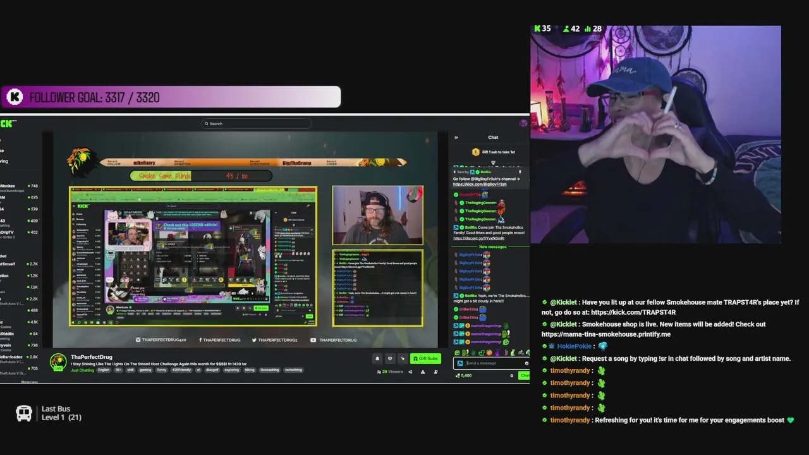The image size is (809, 455).
Task: Click the rightmost icon in the viewers row
Action: pos(435,372)
